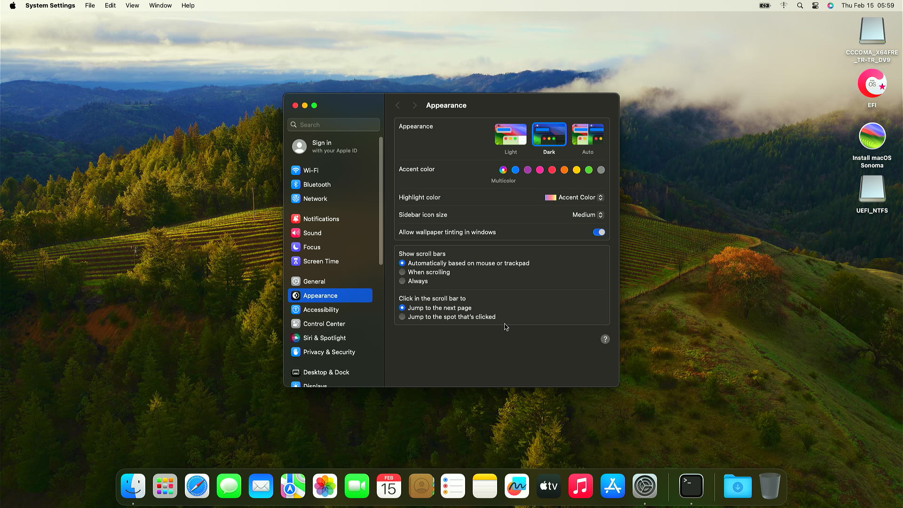Open the View menu
The image size is (903, 508).
pos(132,6)
